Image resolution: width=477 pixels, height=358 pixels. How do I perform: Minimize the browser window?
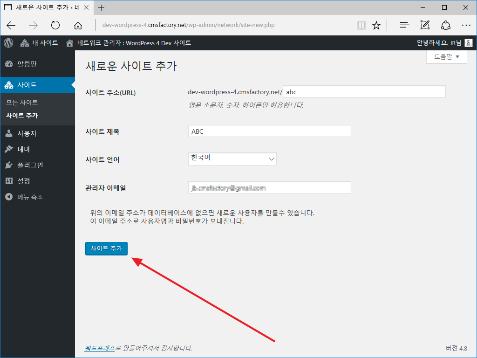423,7
